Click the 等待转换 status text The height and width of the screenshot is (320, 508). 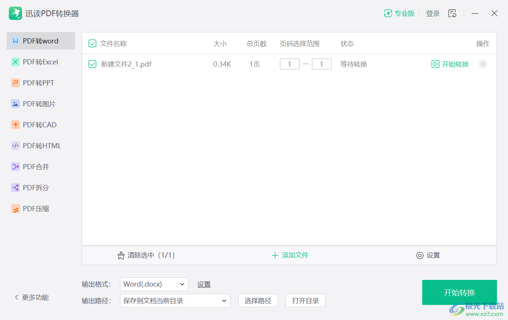(x=354, y=64)
